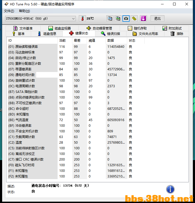
Task: Select the (0A) 旋转重试计数 row
Action: click(76, 80)
